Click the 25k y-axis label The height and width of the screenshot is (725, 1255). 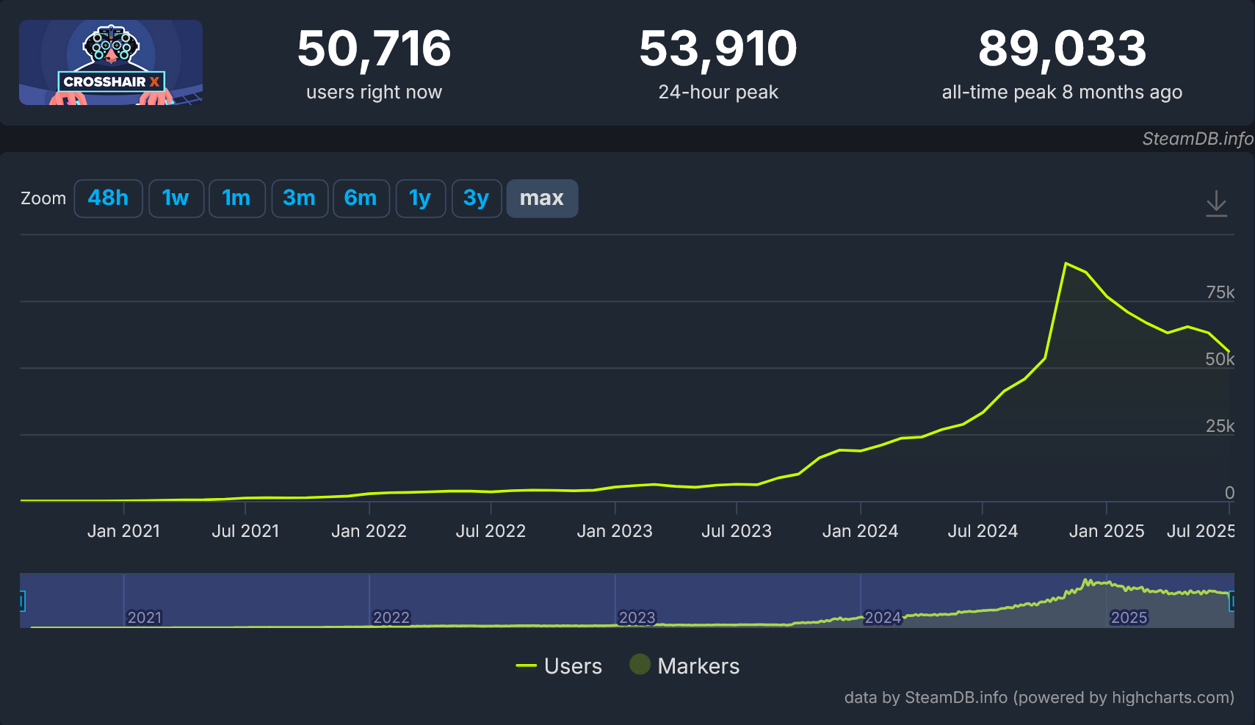1220,426
